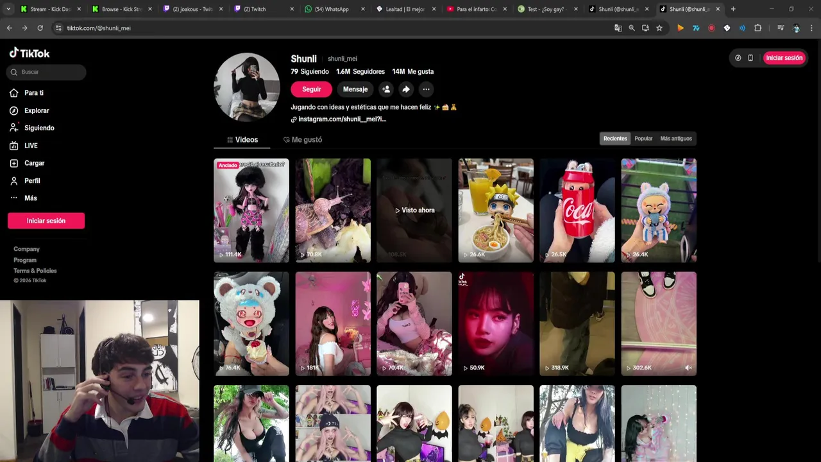
Task: Reload the page
Action: pos(40,28)
